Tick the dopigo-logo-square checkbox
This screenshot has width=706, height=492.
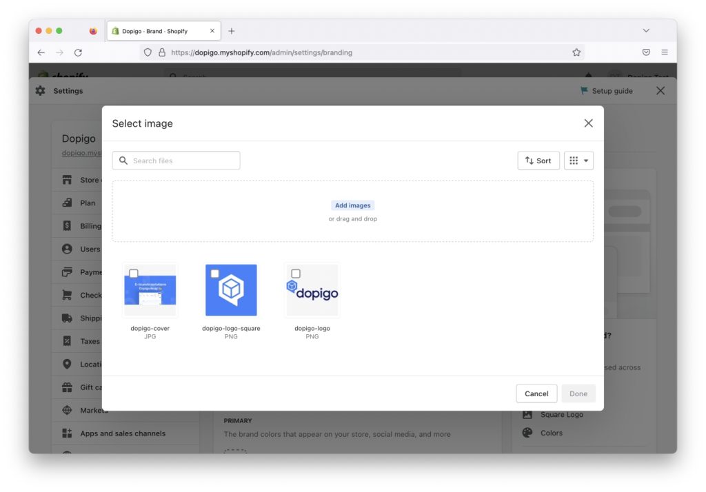tap(215, 274)
